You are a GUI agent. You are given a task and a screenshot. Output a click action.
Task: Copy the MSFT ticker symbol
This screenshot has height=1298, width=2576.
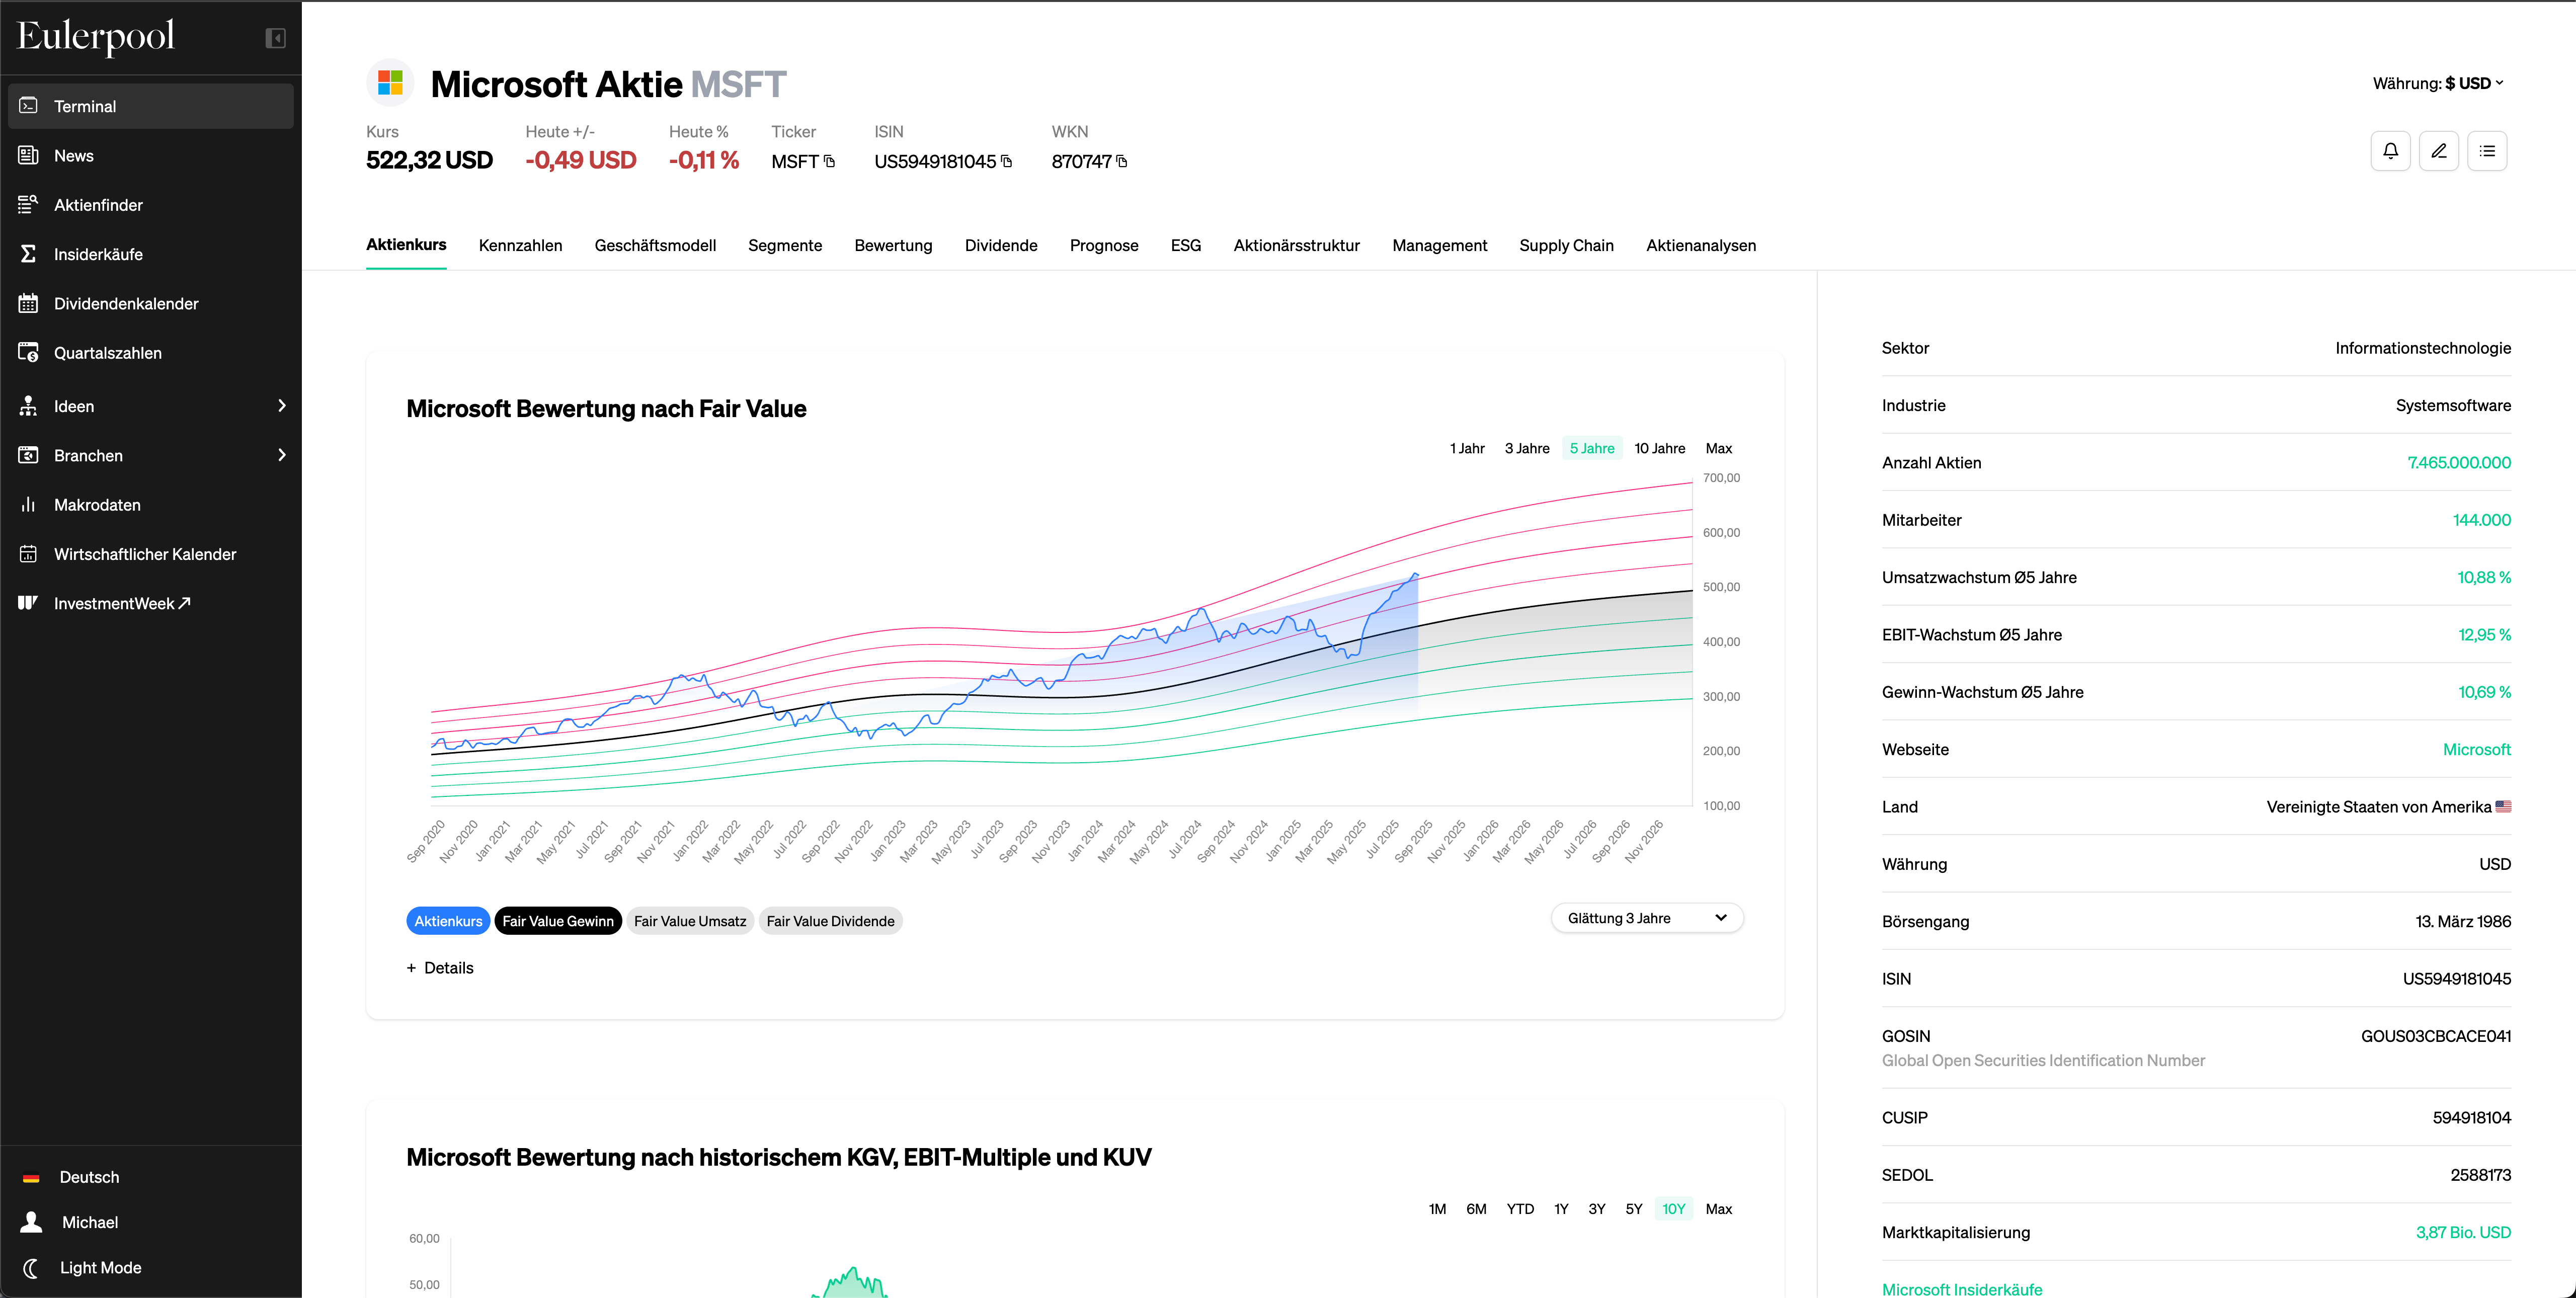click(829, 161)
